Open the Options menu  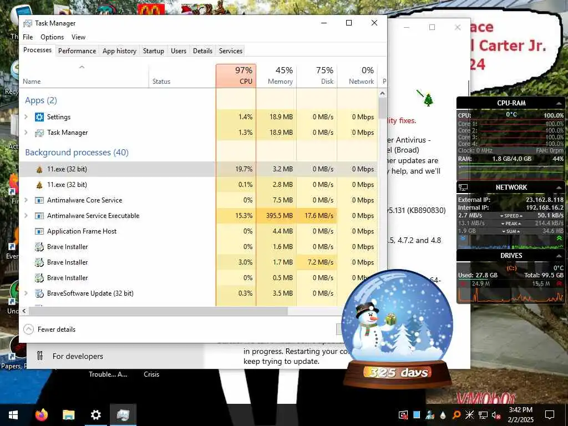52,37
